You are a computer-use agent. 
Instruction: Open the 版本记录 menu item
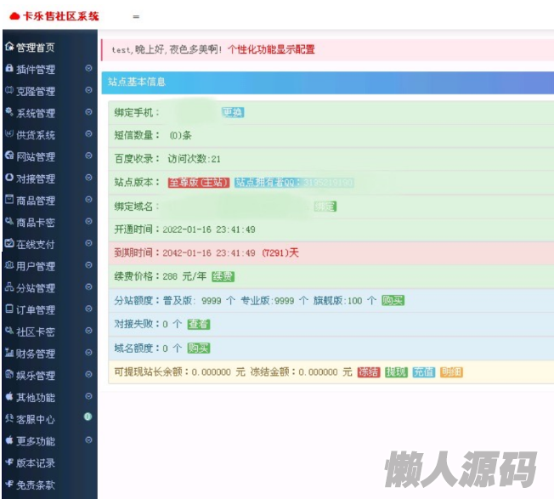49,462
